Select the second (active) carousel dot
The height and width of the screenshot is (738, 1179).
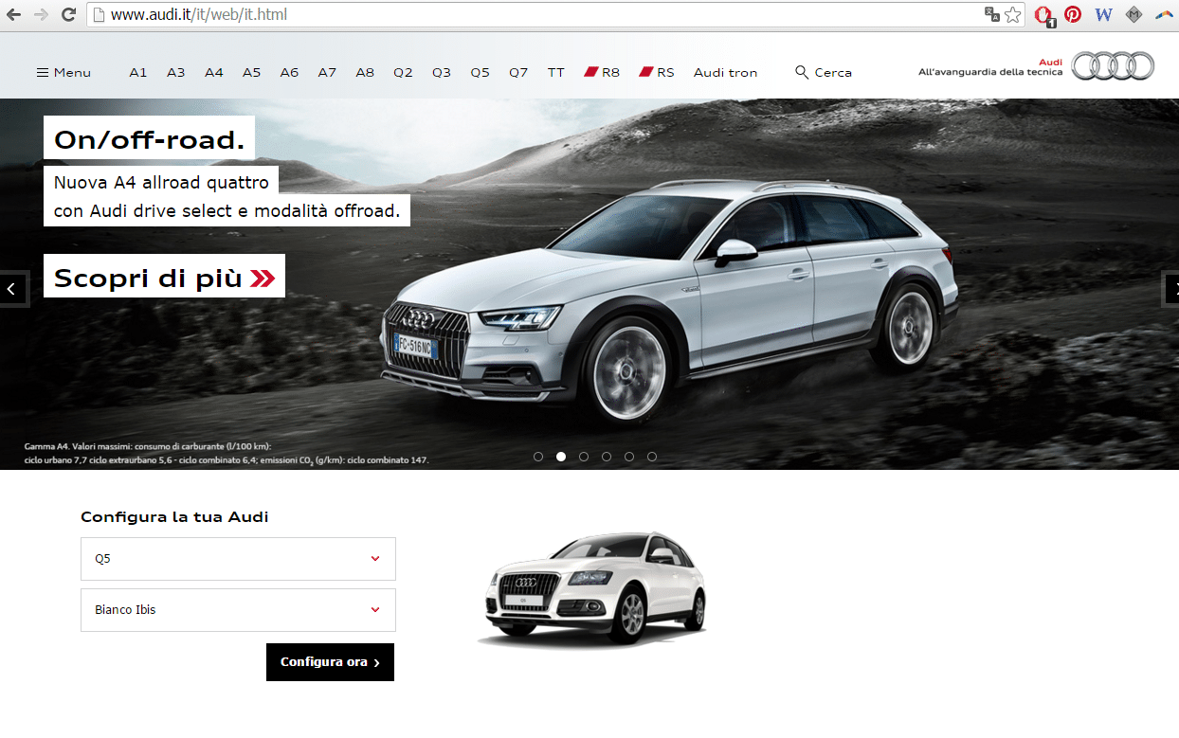point(561,457)
